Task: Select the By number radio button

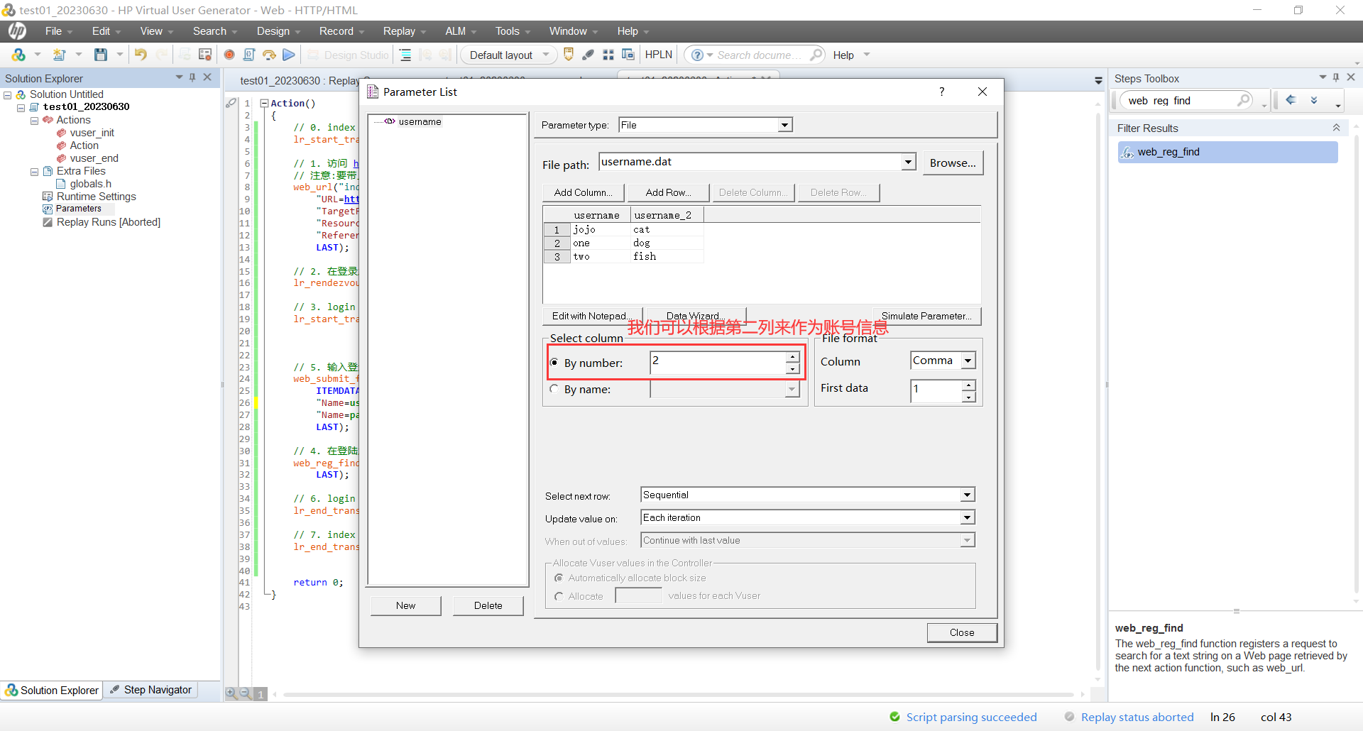Action: (x=554, y=363)
